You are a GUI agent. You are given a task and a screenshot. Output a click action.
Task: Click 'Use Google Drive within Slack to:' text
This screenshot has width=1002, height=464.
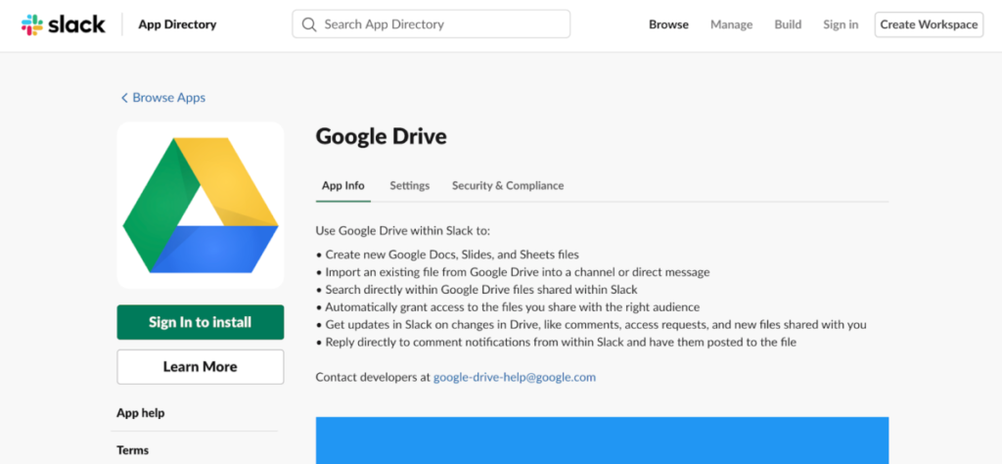(x=402, y=231)
